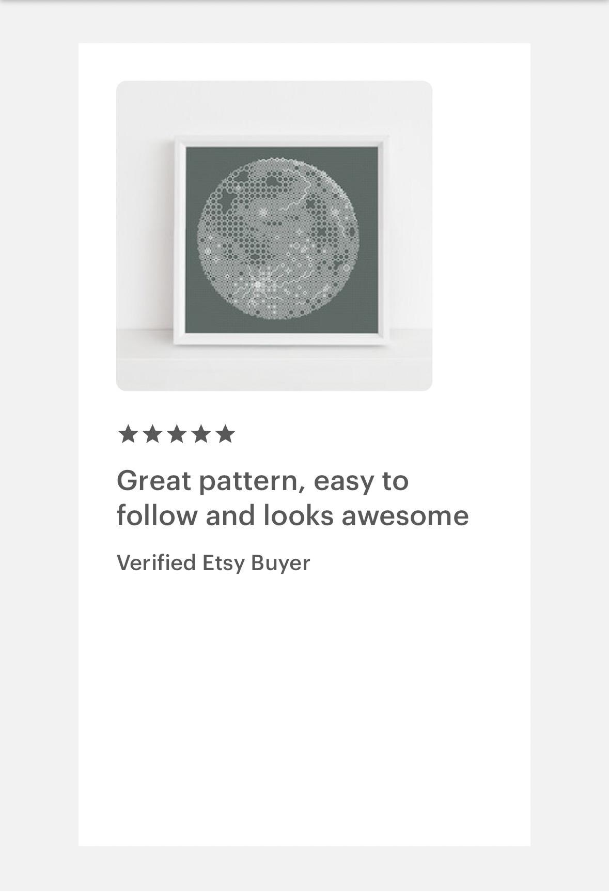
Task: Click the word "Verified" in buyer label
Action: 156,562
